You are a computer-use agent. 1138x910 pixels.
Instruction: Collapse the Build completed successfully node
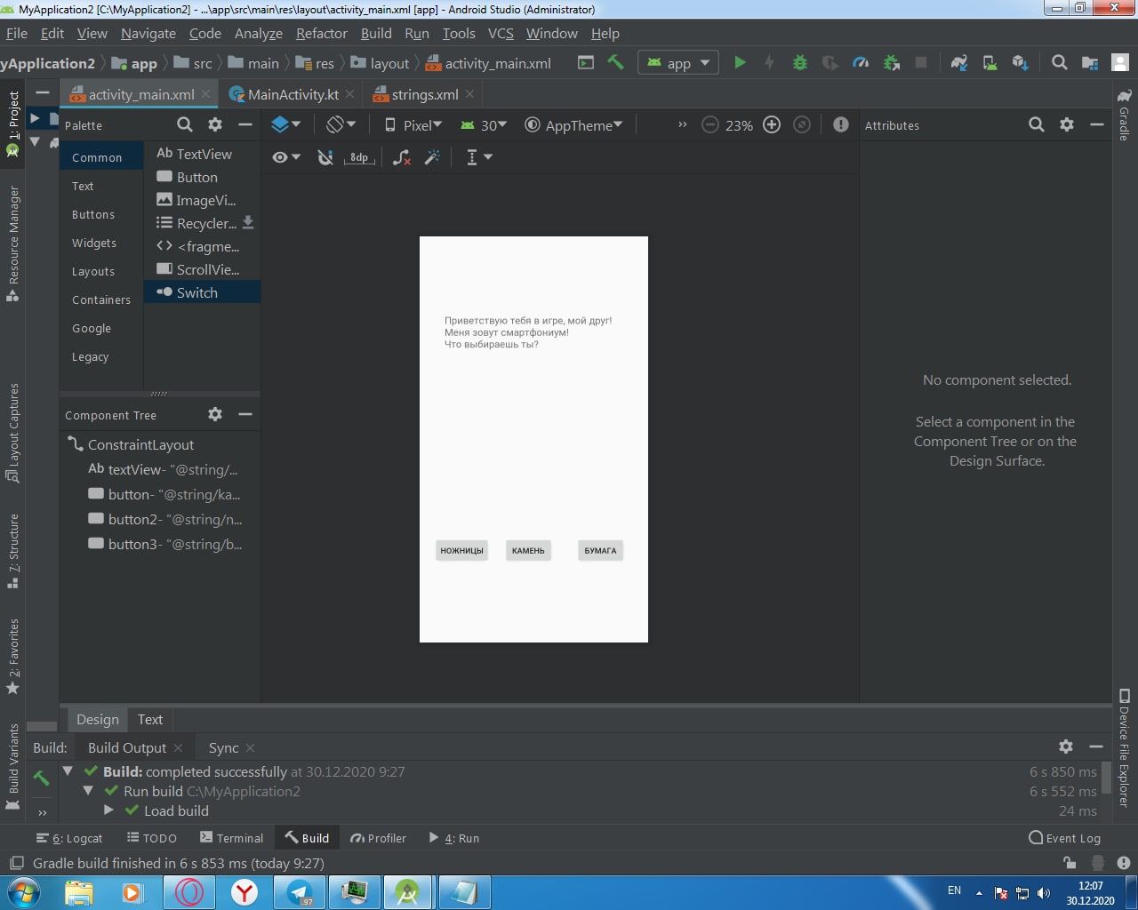[x=68, y=771]
